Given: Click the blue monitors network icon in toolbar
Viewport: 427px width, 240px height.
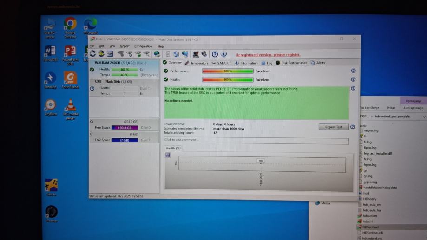Looking at the screenshot, I should click(x=185, y=54).
